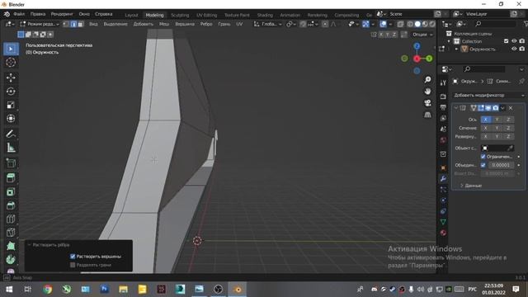Open the Object Data properties green triangle tab
Image resolution: width=528 pixels, height=297 pixels.
(443, 222)
